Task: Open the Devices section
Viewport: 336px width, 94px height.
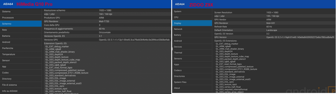Action: tap(192, 47)
